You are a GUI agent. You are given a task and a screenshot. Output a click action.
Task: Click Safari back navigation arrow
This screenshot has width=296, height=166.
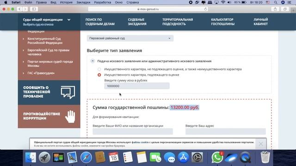(19, 9)
